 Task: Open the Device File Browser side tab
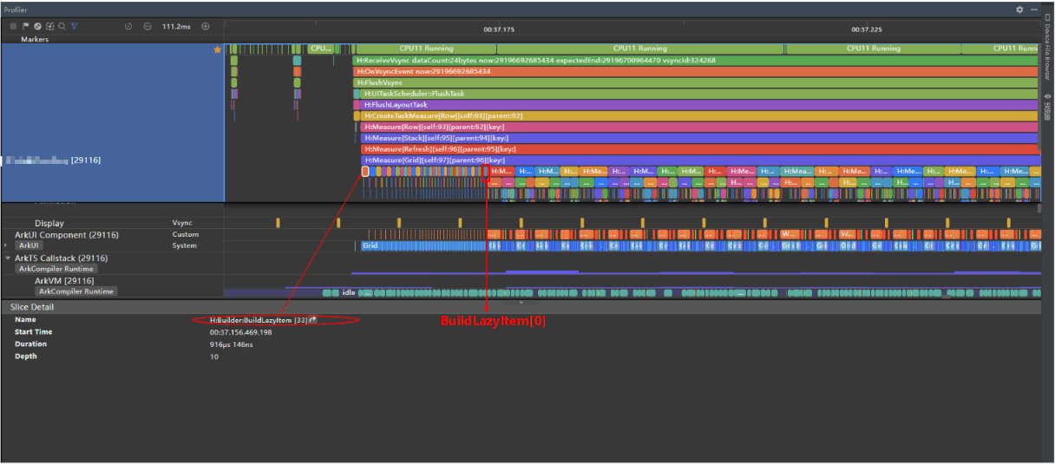coord(1047,52)
